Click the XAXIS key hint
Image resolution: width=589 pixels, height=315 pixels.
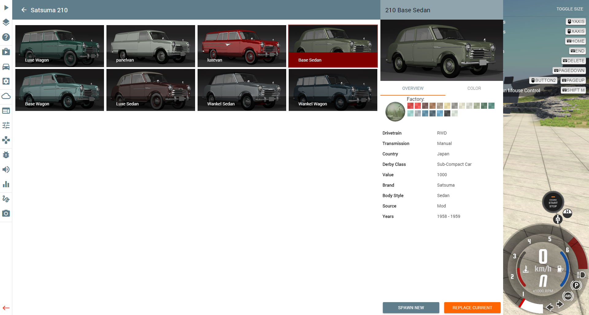[576, 31]
